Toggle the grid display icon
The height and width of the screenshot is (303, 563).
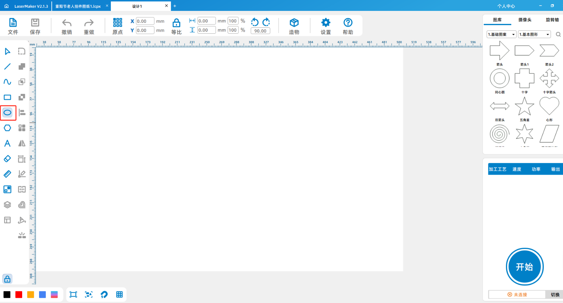pos(120,295)
